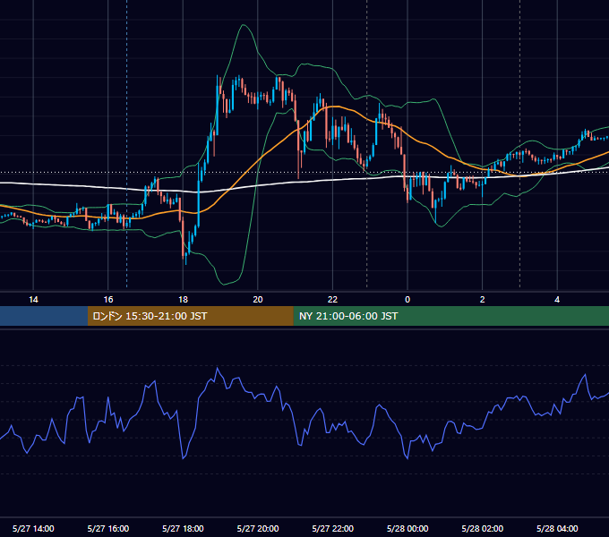Click the NY 21:00-06:00 JST session bar
The width and height of the screenshot is (609, 537).
tap(450, 316)
